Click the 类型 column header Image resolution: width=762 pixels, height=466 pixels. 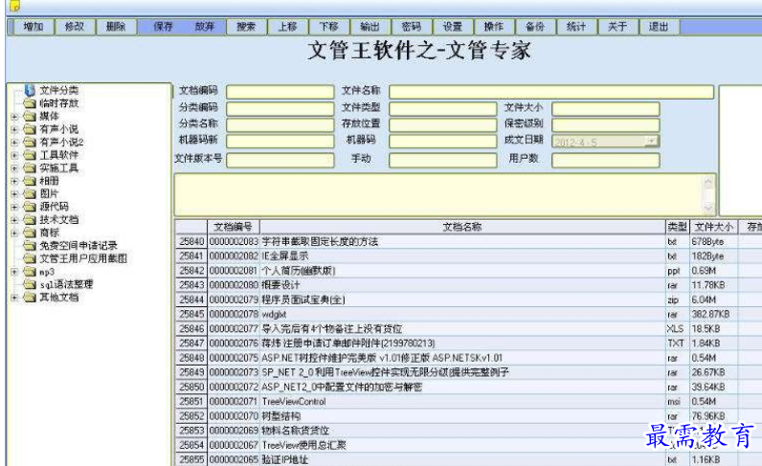678,227
